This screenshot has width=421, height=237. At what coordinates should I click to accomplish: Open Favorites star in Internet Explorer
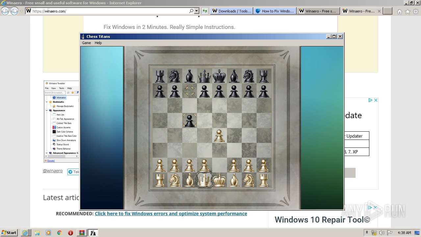pos(408,12)
